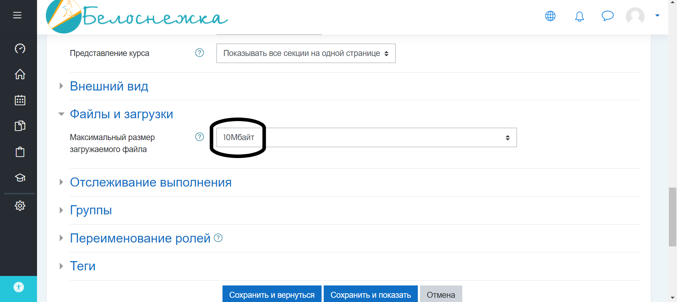This screenshot has height=302, width=677.
Task: Open messages via speech bubble icon
Action: pos(607,16)
